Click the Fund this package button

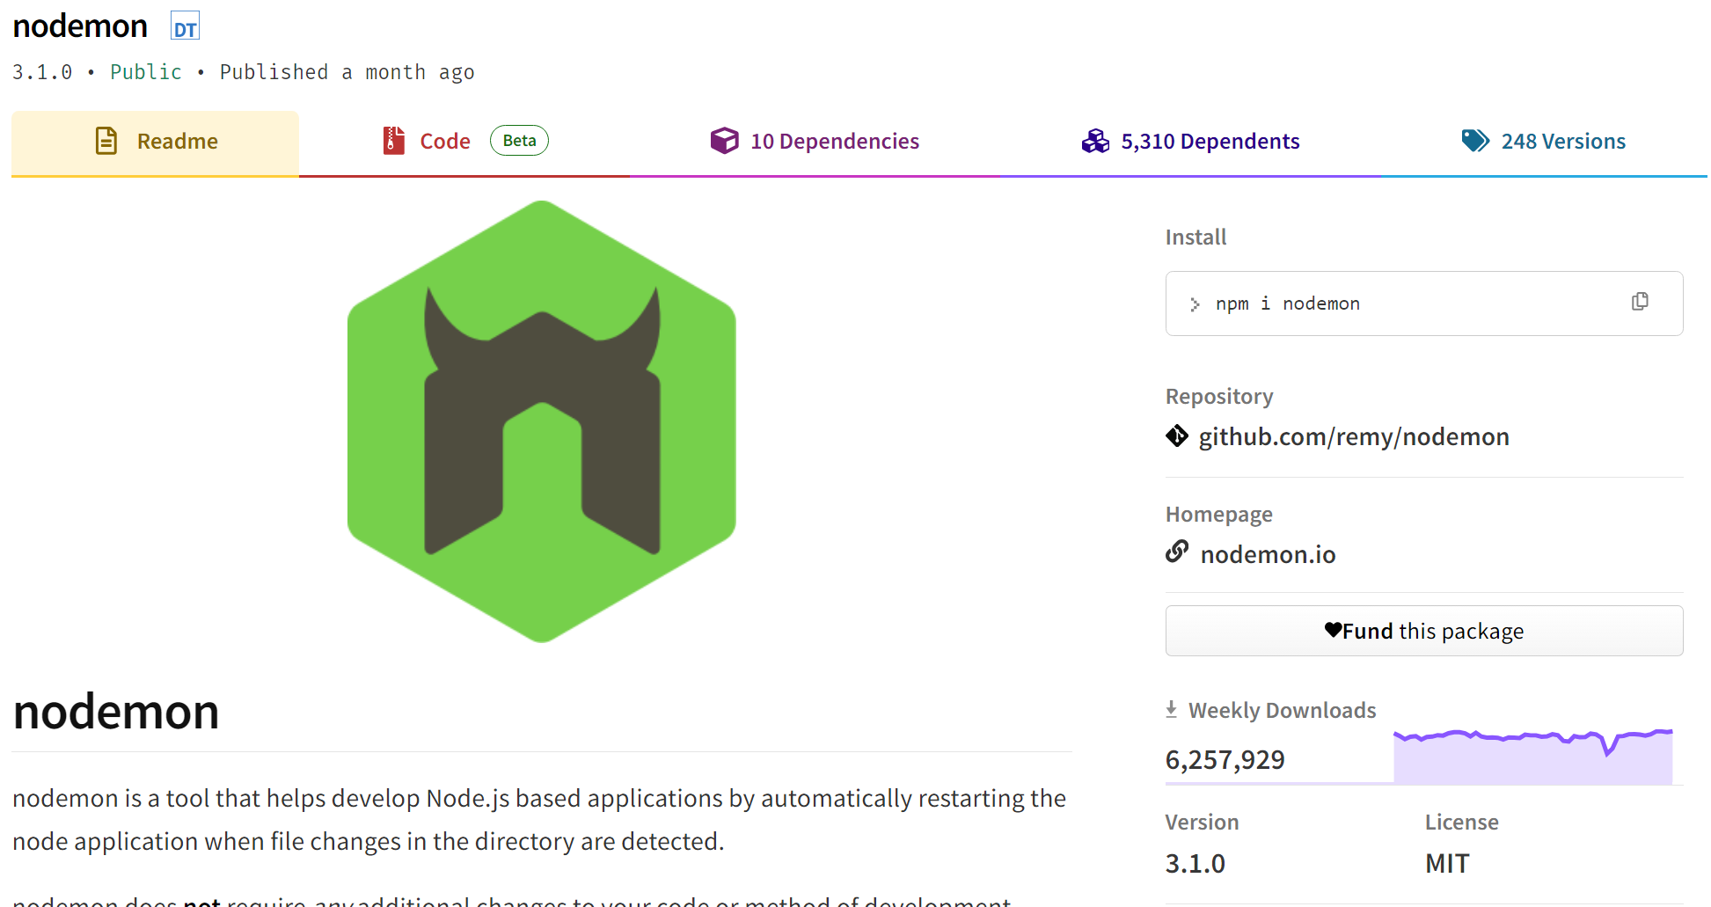(x=1424, y=631)
